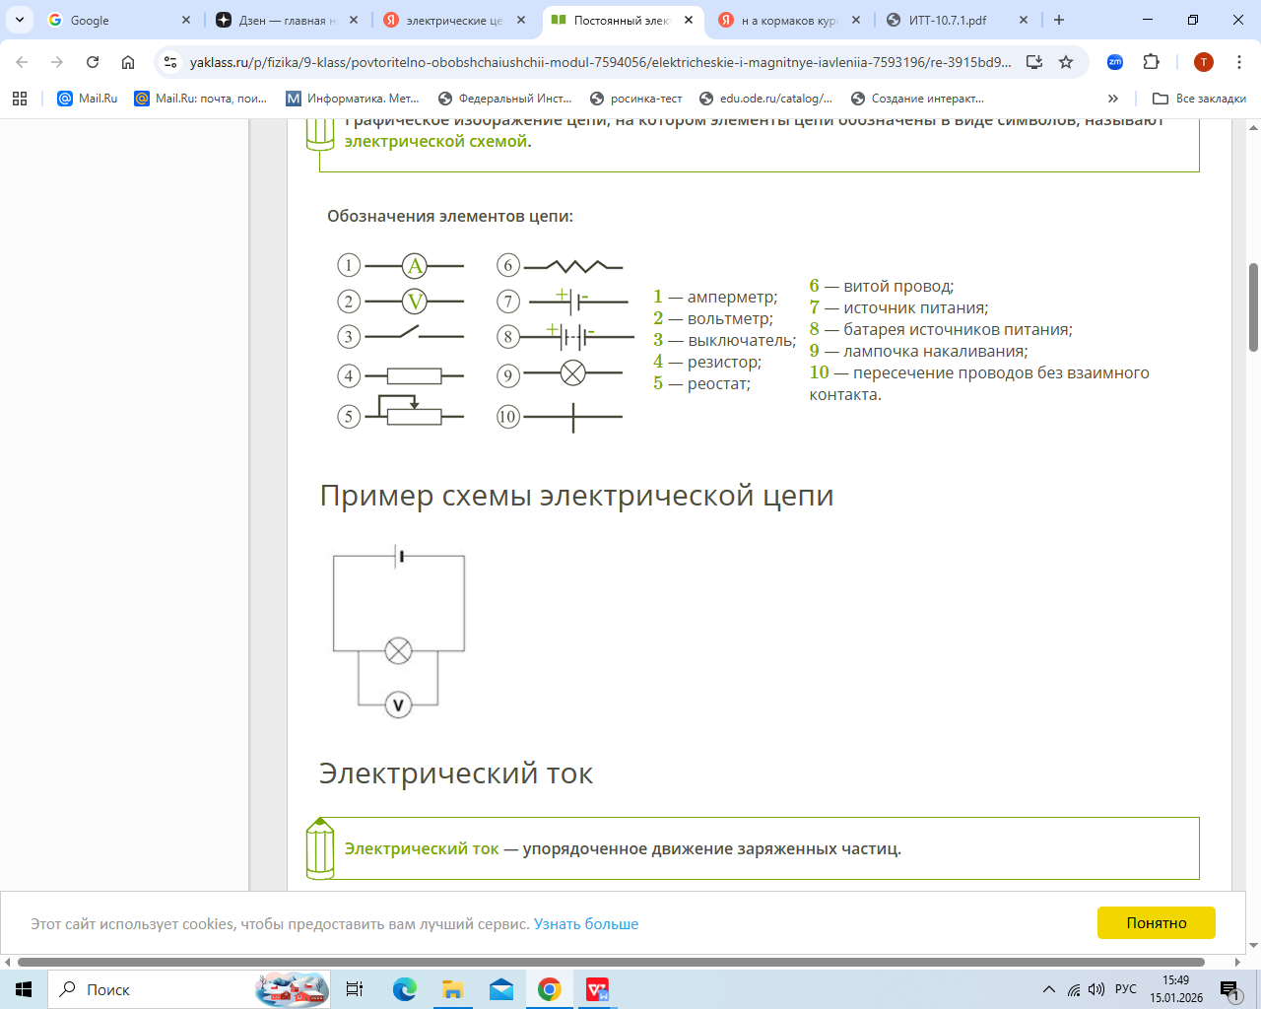Open File Explorer from taskbar

tap(452, 989)
